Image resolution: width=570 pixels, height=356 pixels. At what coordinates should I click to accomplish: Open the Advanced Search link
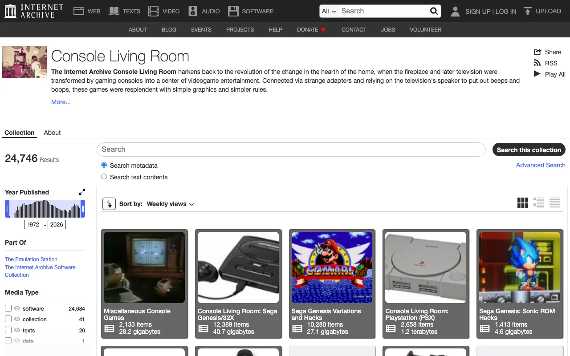click(541, 165)
